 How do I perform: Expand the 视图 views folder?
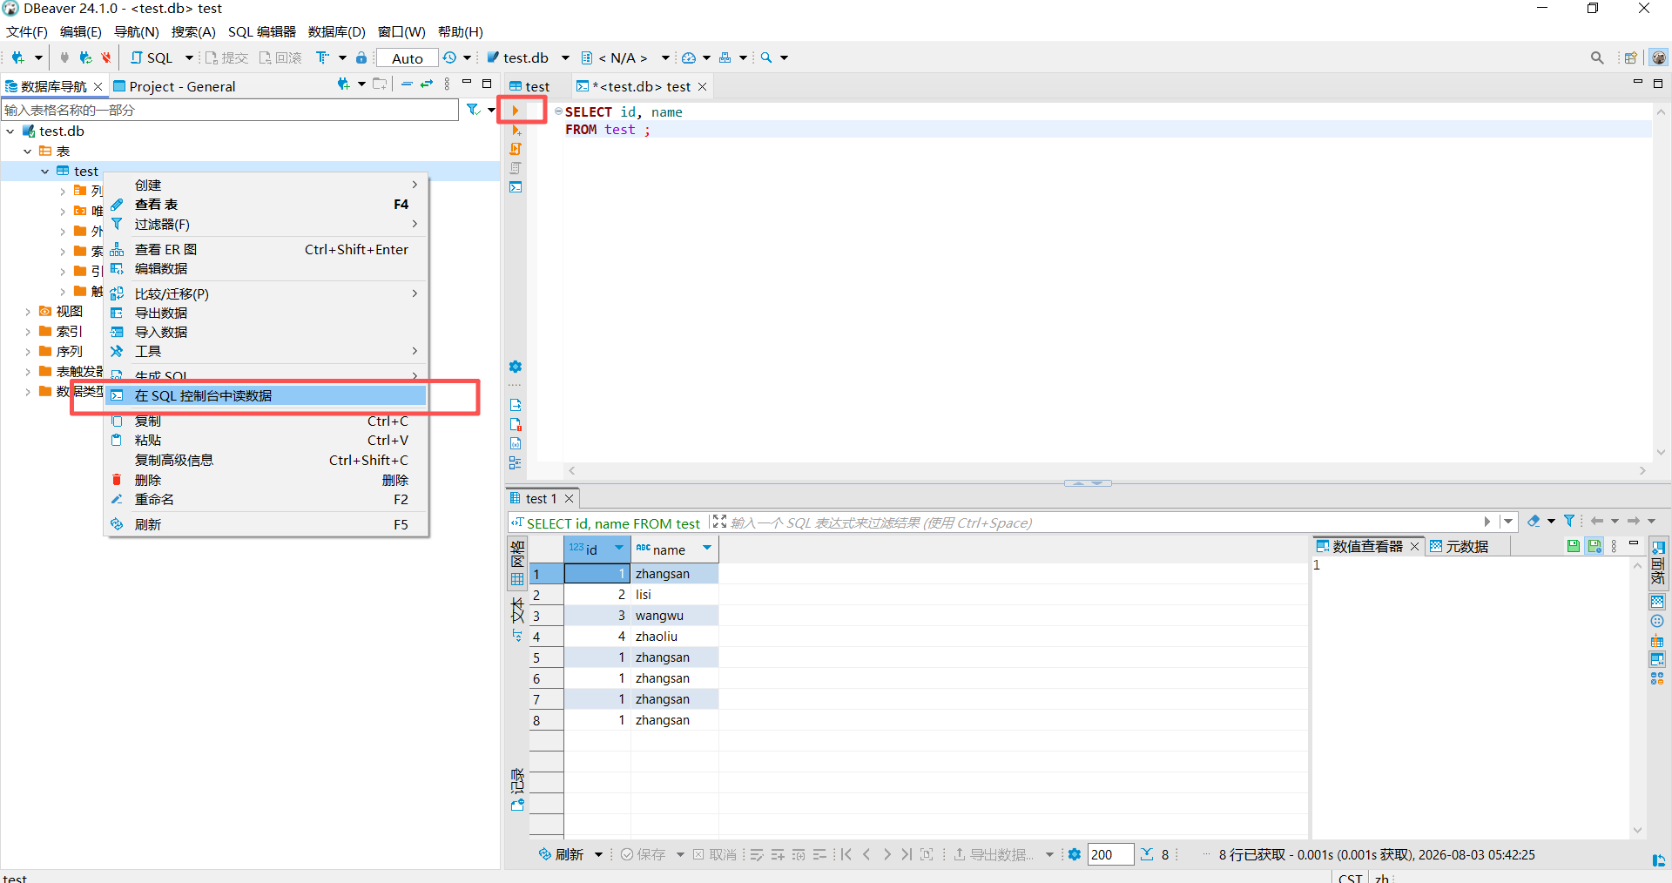pyautogui.click(x=28, y=312)
